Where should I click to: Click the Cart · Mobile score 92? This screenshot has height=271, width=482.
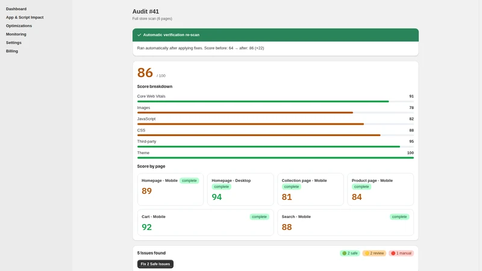tap(146, 228)
